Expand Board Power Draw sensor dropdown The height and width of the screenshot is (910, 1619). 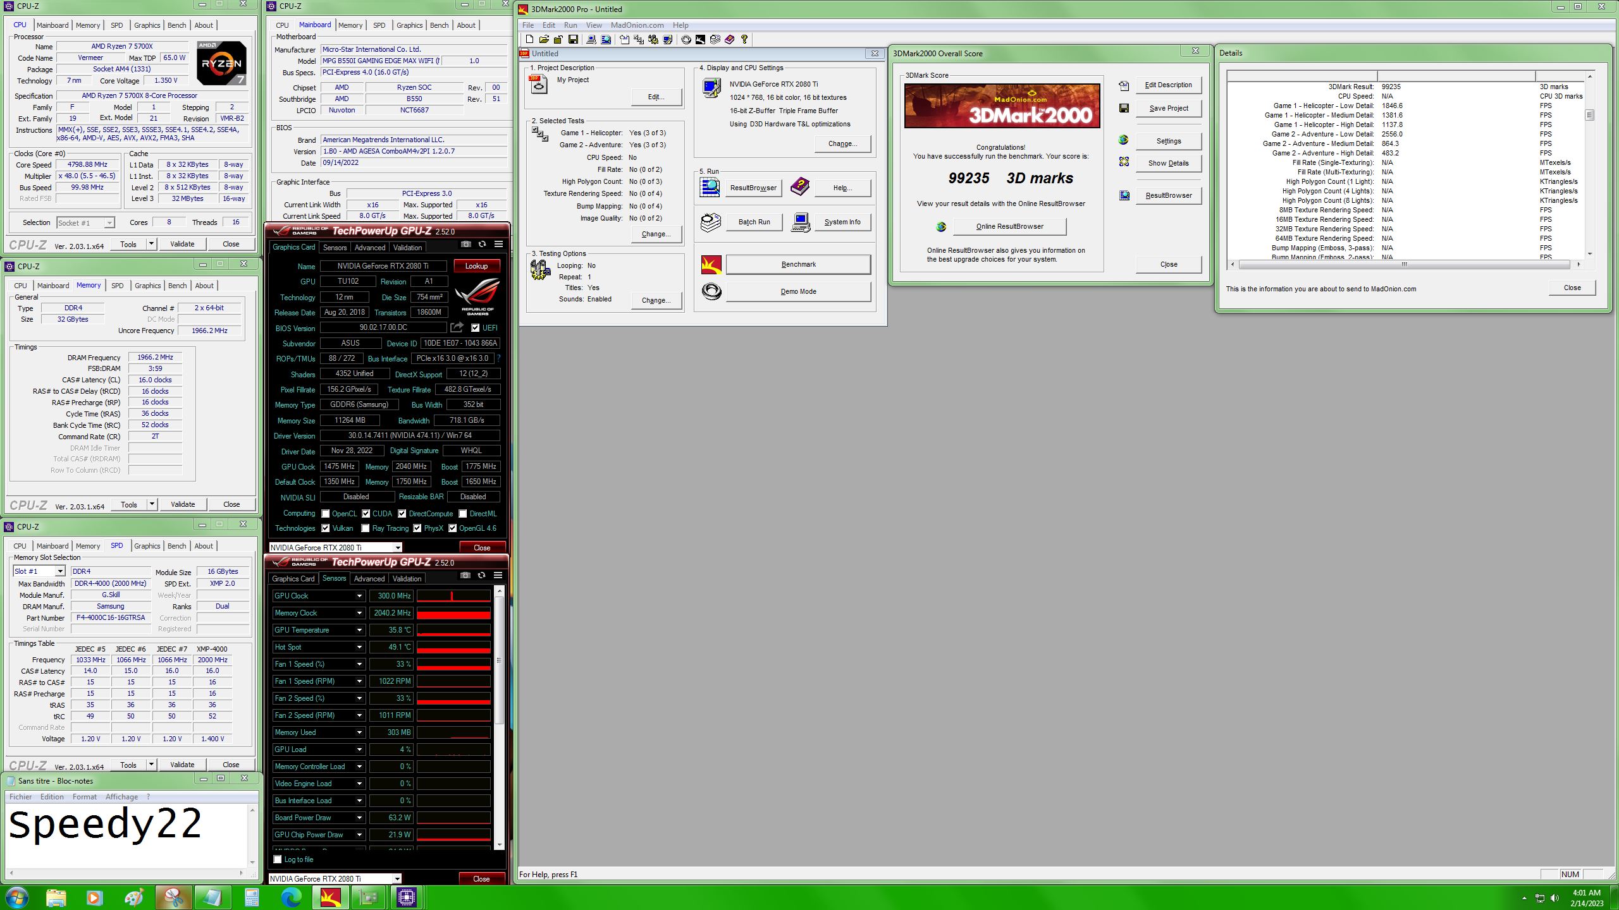(359, 818)
